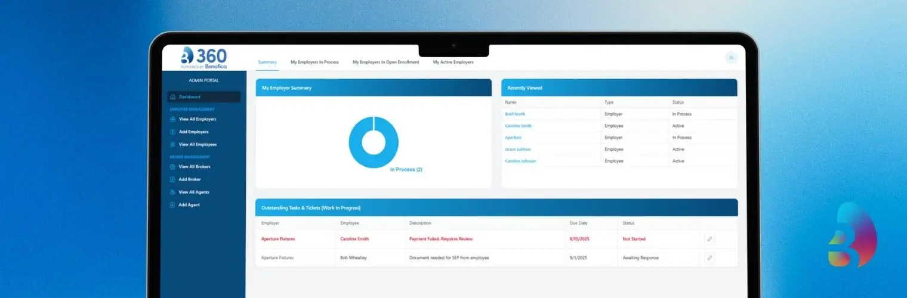This screenshot has width=907, height=298.
Task: Click the View All Employees people icon
Action: 172,144
